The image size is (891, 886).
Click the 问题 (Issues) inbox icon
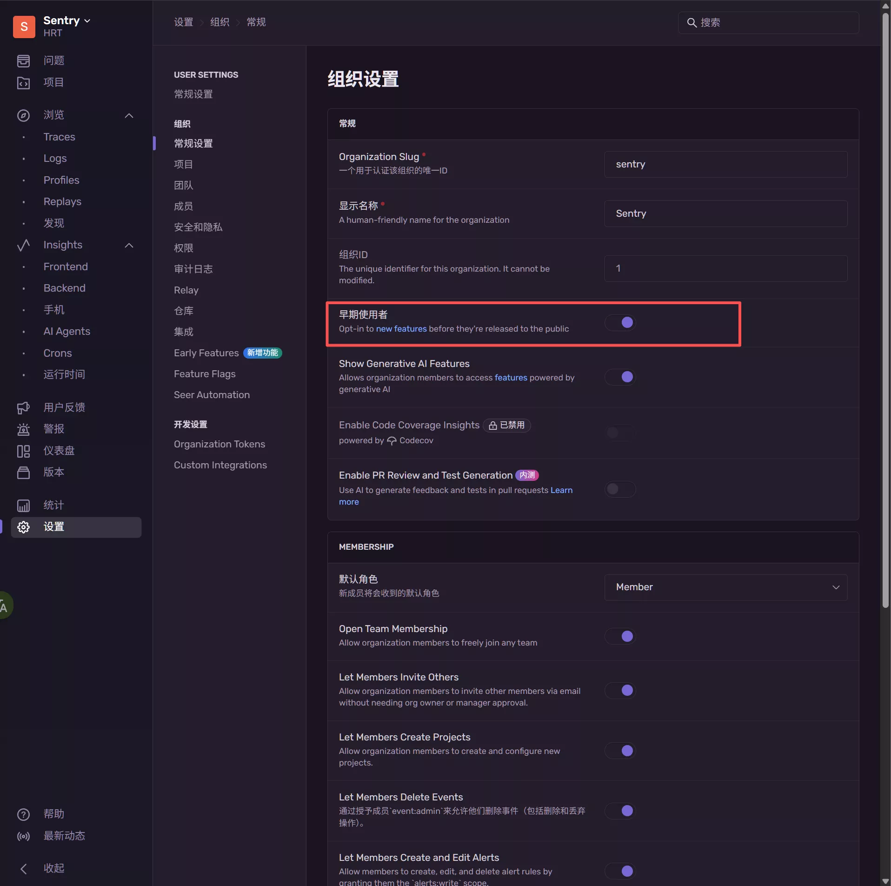(x=23, y=61)
